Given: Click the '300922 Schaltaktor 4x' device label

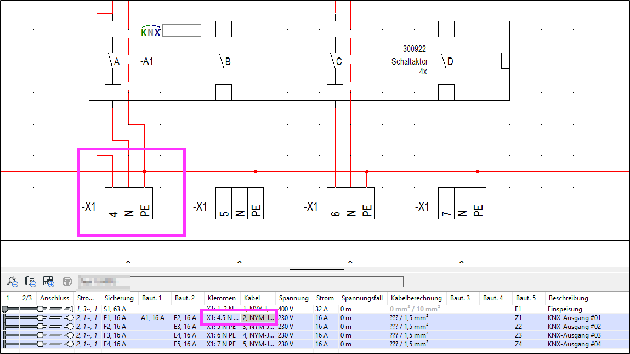Looking at the screenshot, I should click(410, 61).
